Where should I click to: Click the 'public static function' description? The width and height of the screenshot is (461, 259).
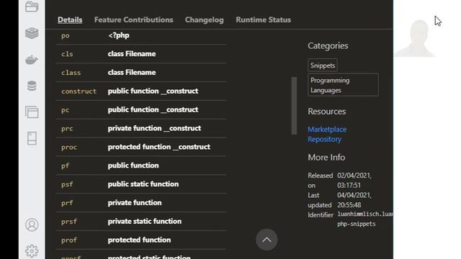click(143, 184)
